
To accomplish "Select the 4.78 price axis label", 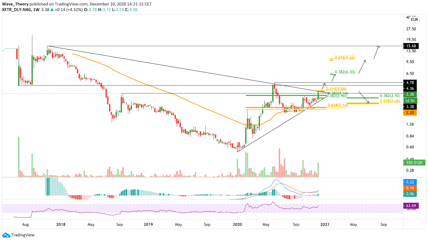I will pos(410,83).
